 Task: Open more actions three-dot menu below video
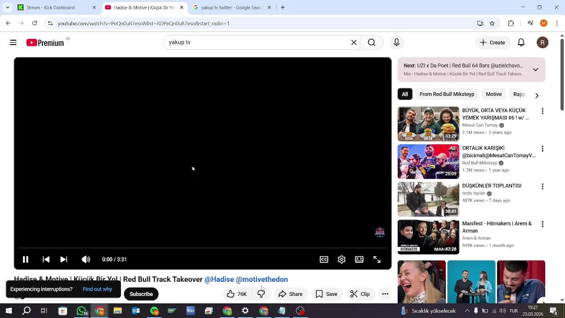pos(385,294)
